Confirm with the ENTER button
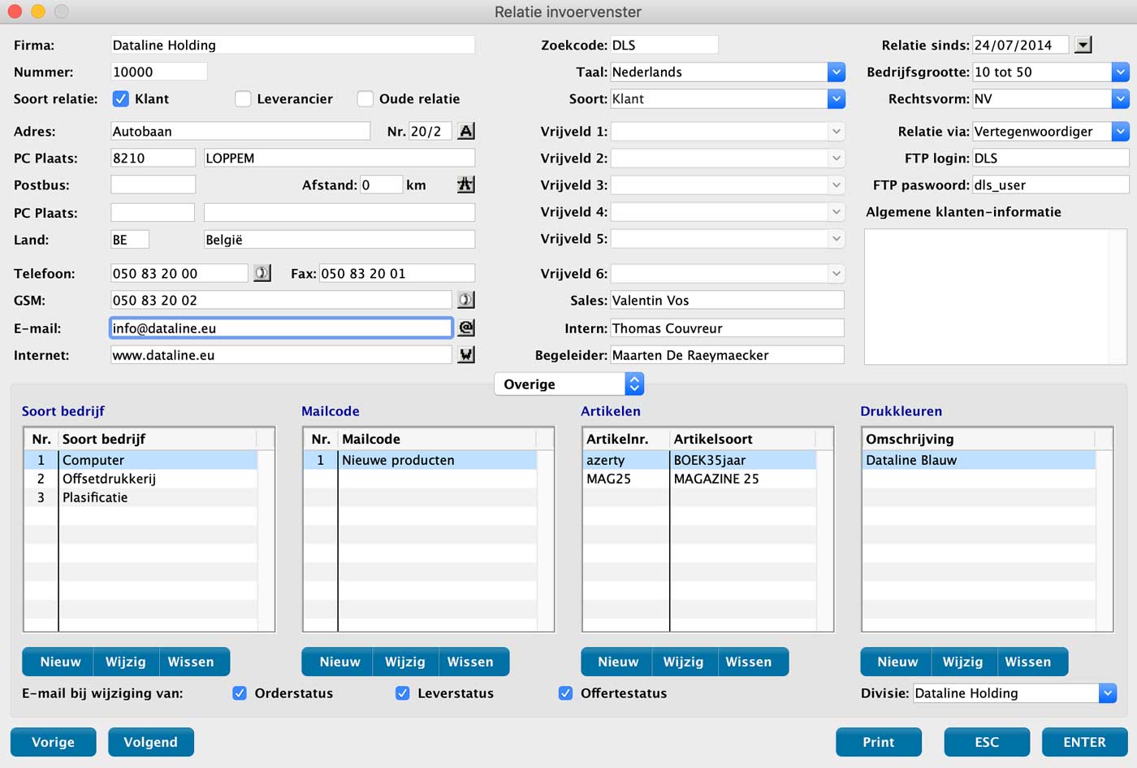Image resolution: width=1137 pixels, height=768 pixels. click(1084, 742)
